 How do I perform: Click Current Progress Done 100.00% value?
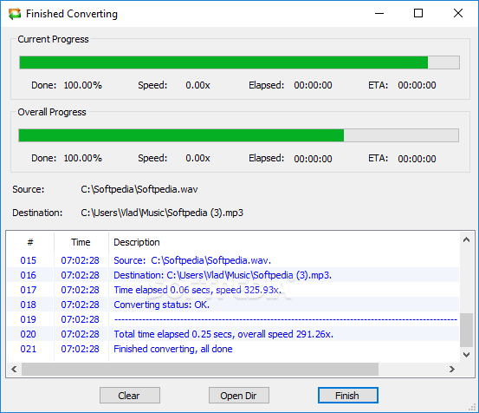pos(82,85)
